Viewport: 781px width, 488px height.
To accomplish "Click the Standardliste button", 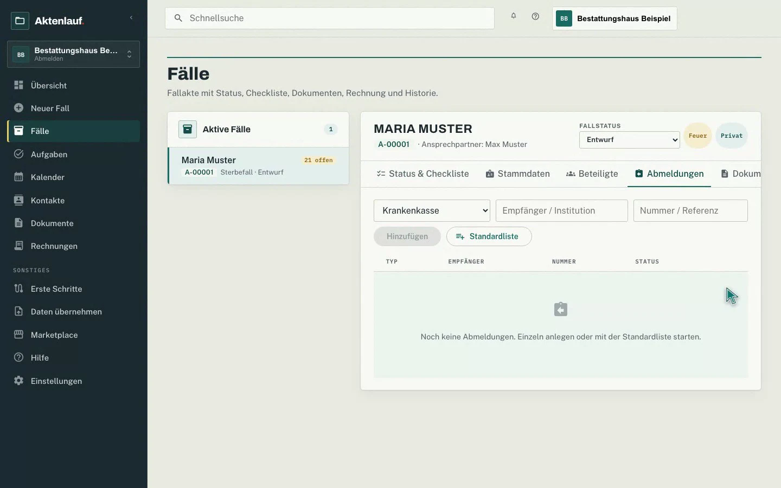I will point(489,236).
